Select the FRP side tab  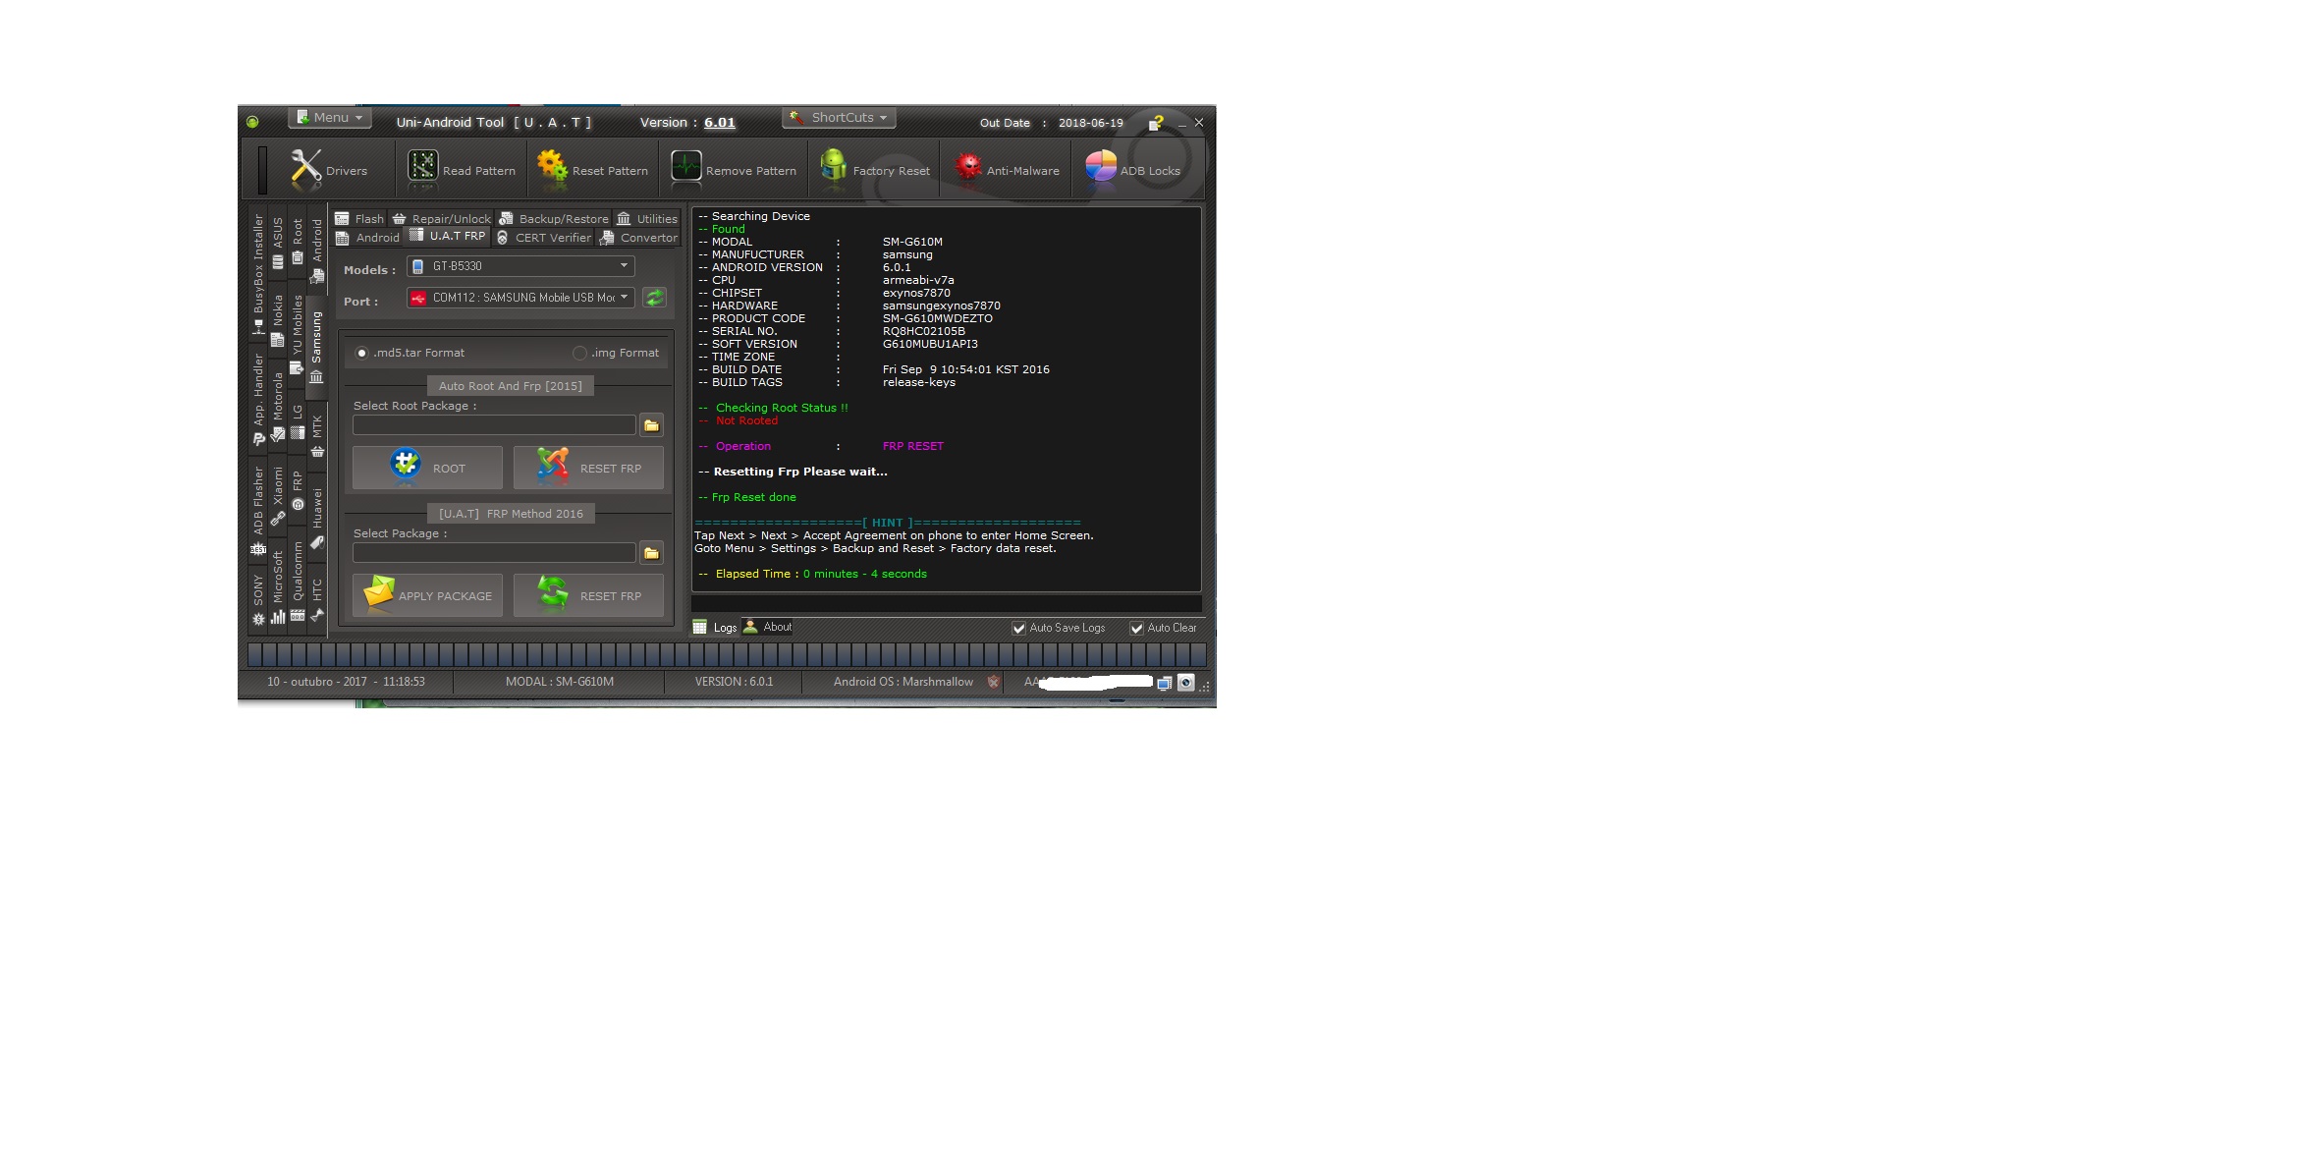click(x=298, y=490)
